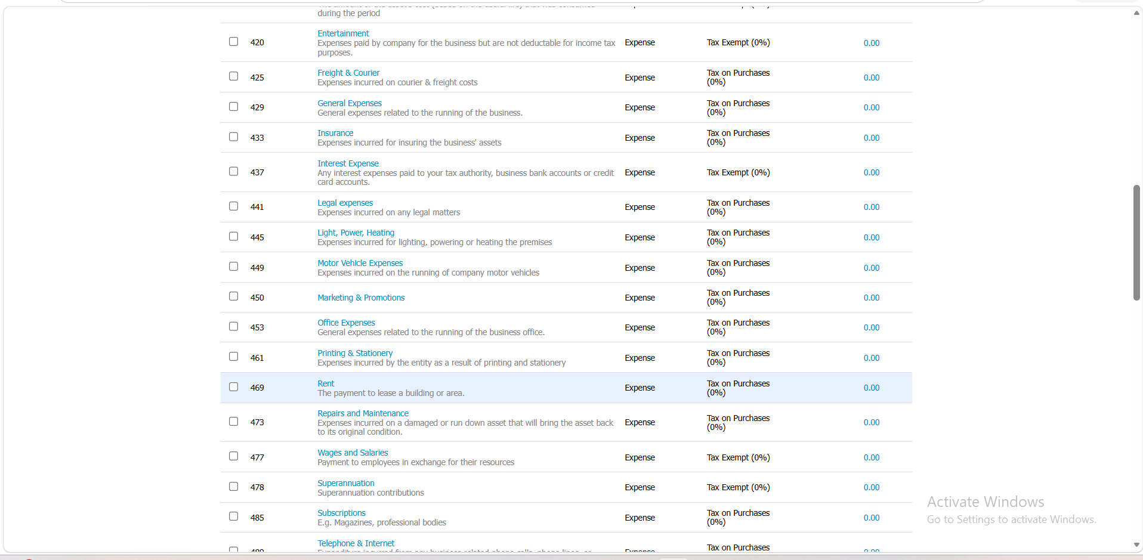View the 0.00 balance for Rent
This screenshot has width=1143, height=560.
pyautogui.click(x=872, y=388)
